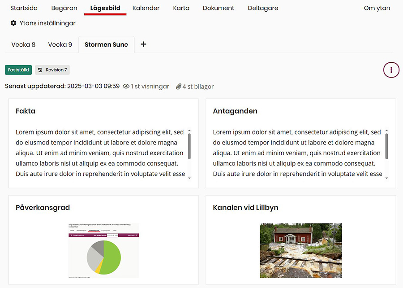Navigate to the Karta section
403x288 pixels.
181,8
